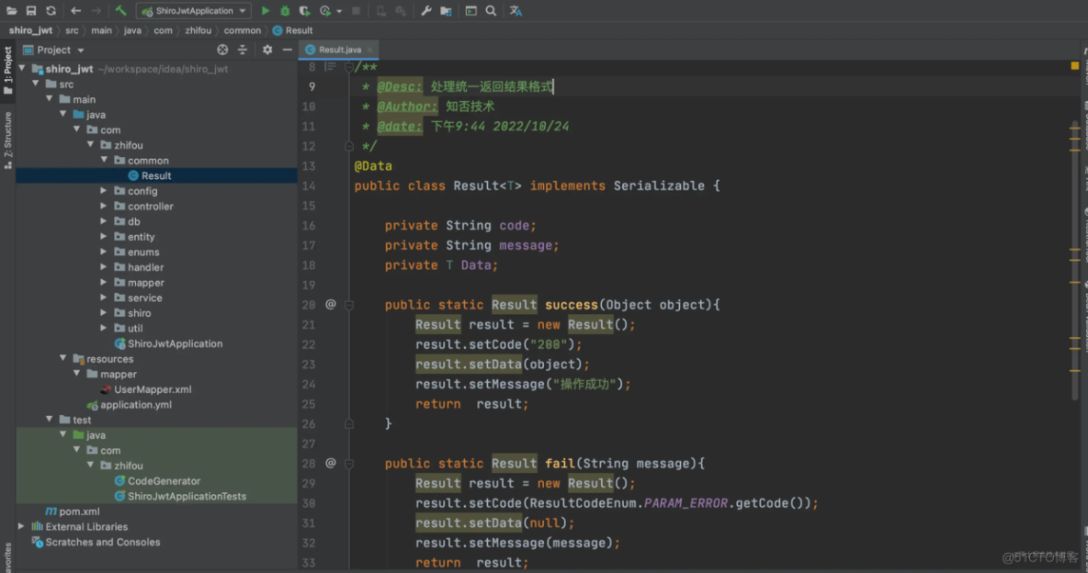Click the locate-in-tree target icon in Project panel

[222, 50]
